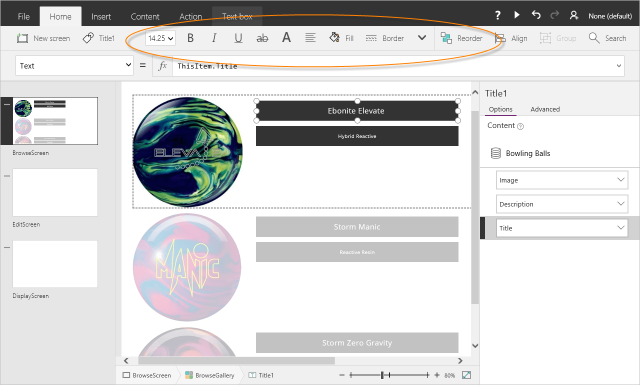Screen dimensions: 640x385
Task: Undo the last change
Action: click(535, 15)
